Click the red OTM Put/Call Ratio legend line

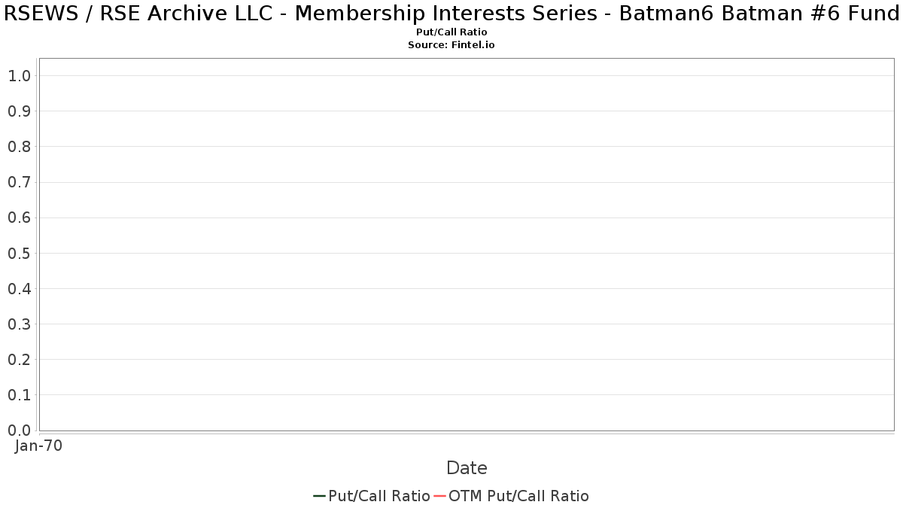tap(439, 496)
